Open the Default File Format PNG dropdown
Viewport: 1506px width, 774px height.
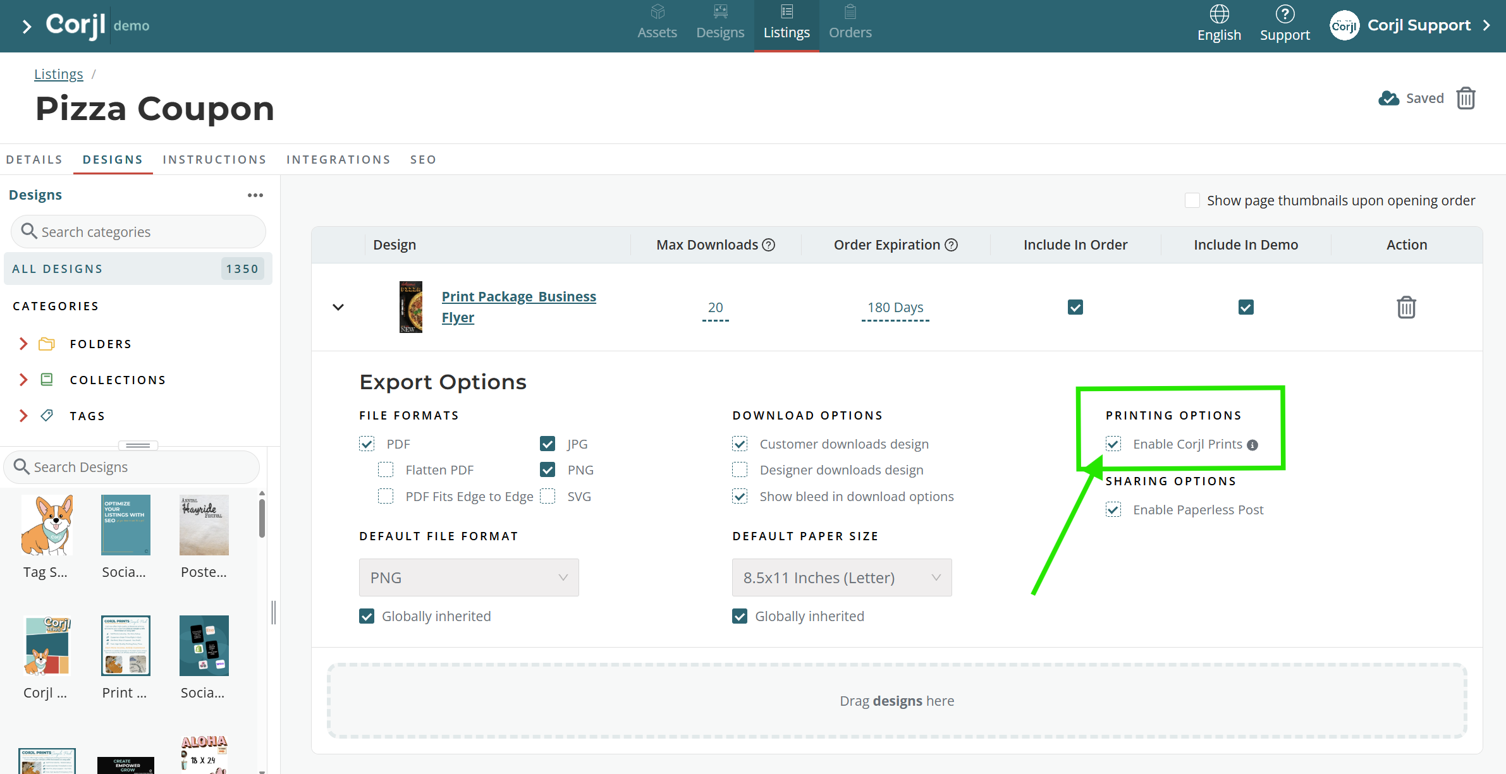point(468,577)
